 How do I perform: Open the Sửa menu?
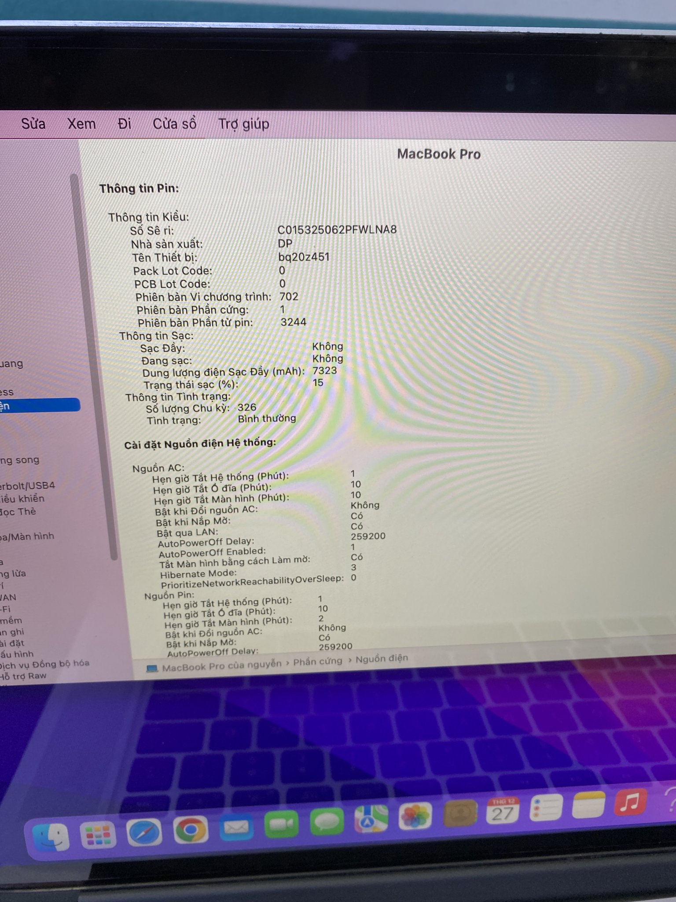point(33,124)
